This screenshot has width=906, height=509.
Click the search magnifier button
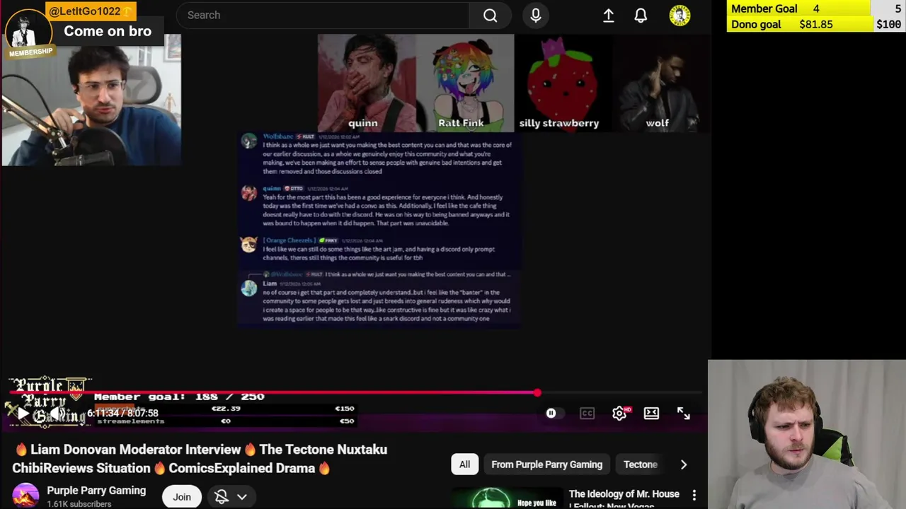coord(490,15)
